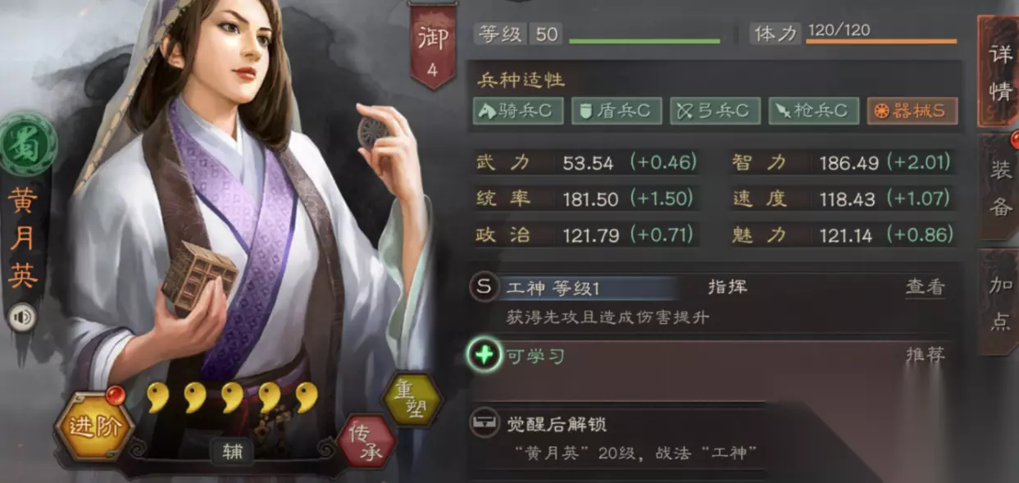1019x483 pixels.
Task: Tap the locked skill slot icon
Action: [x=484, y=424]
